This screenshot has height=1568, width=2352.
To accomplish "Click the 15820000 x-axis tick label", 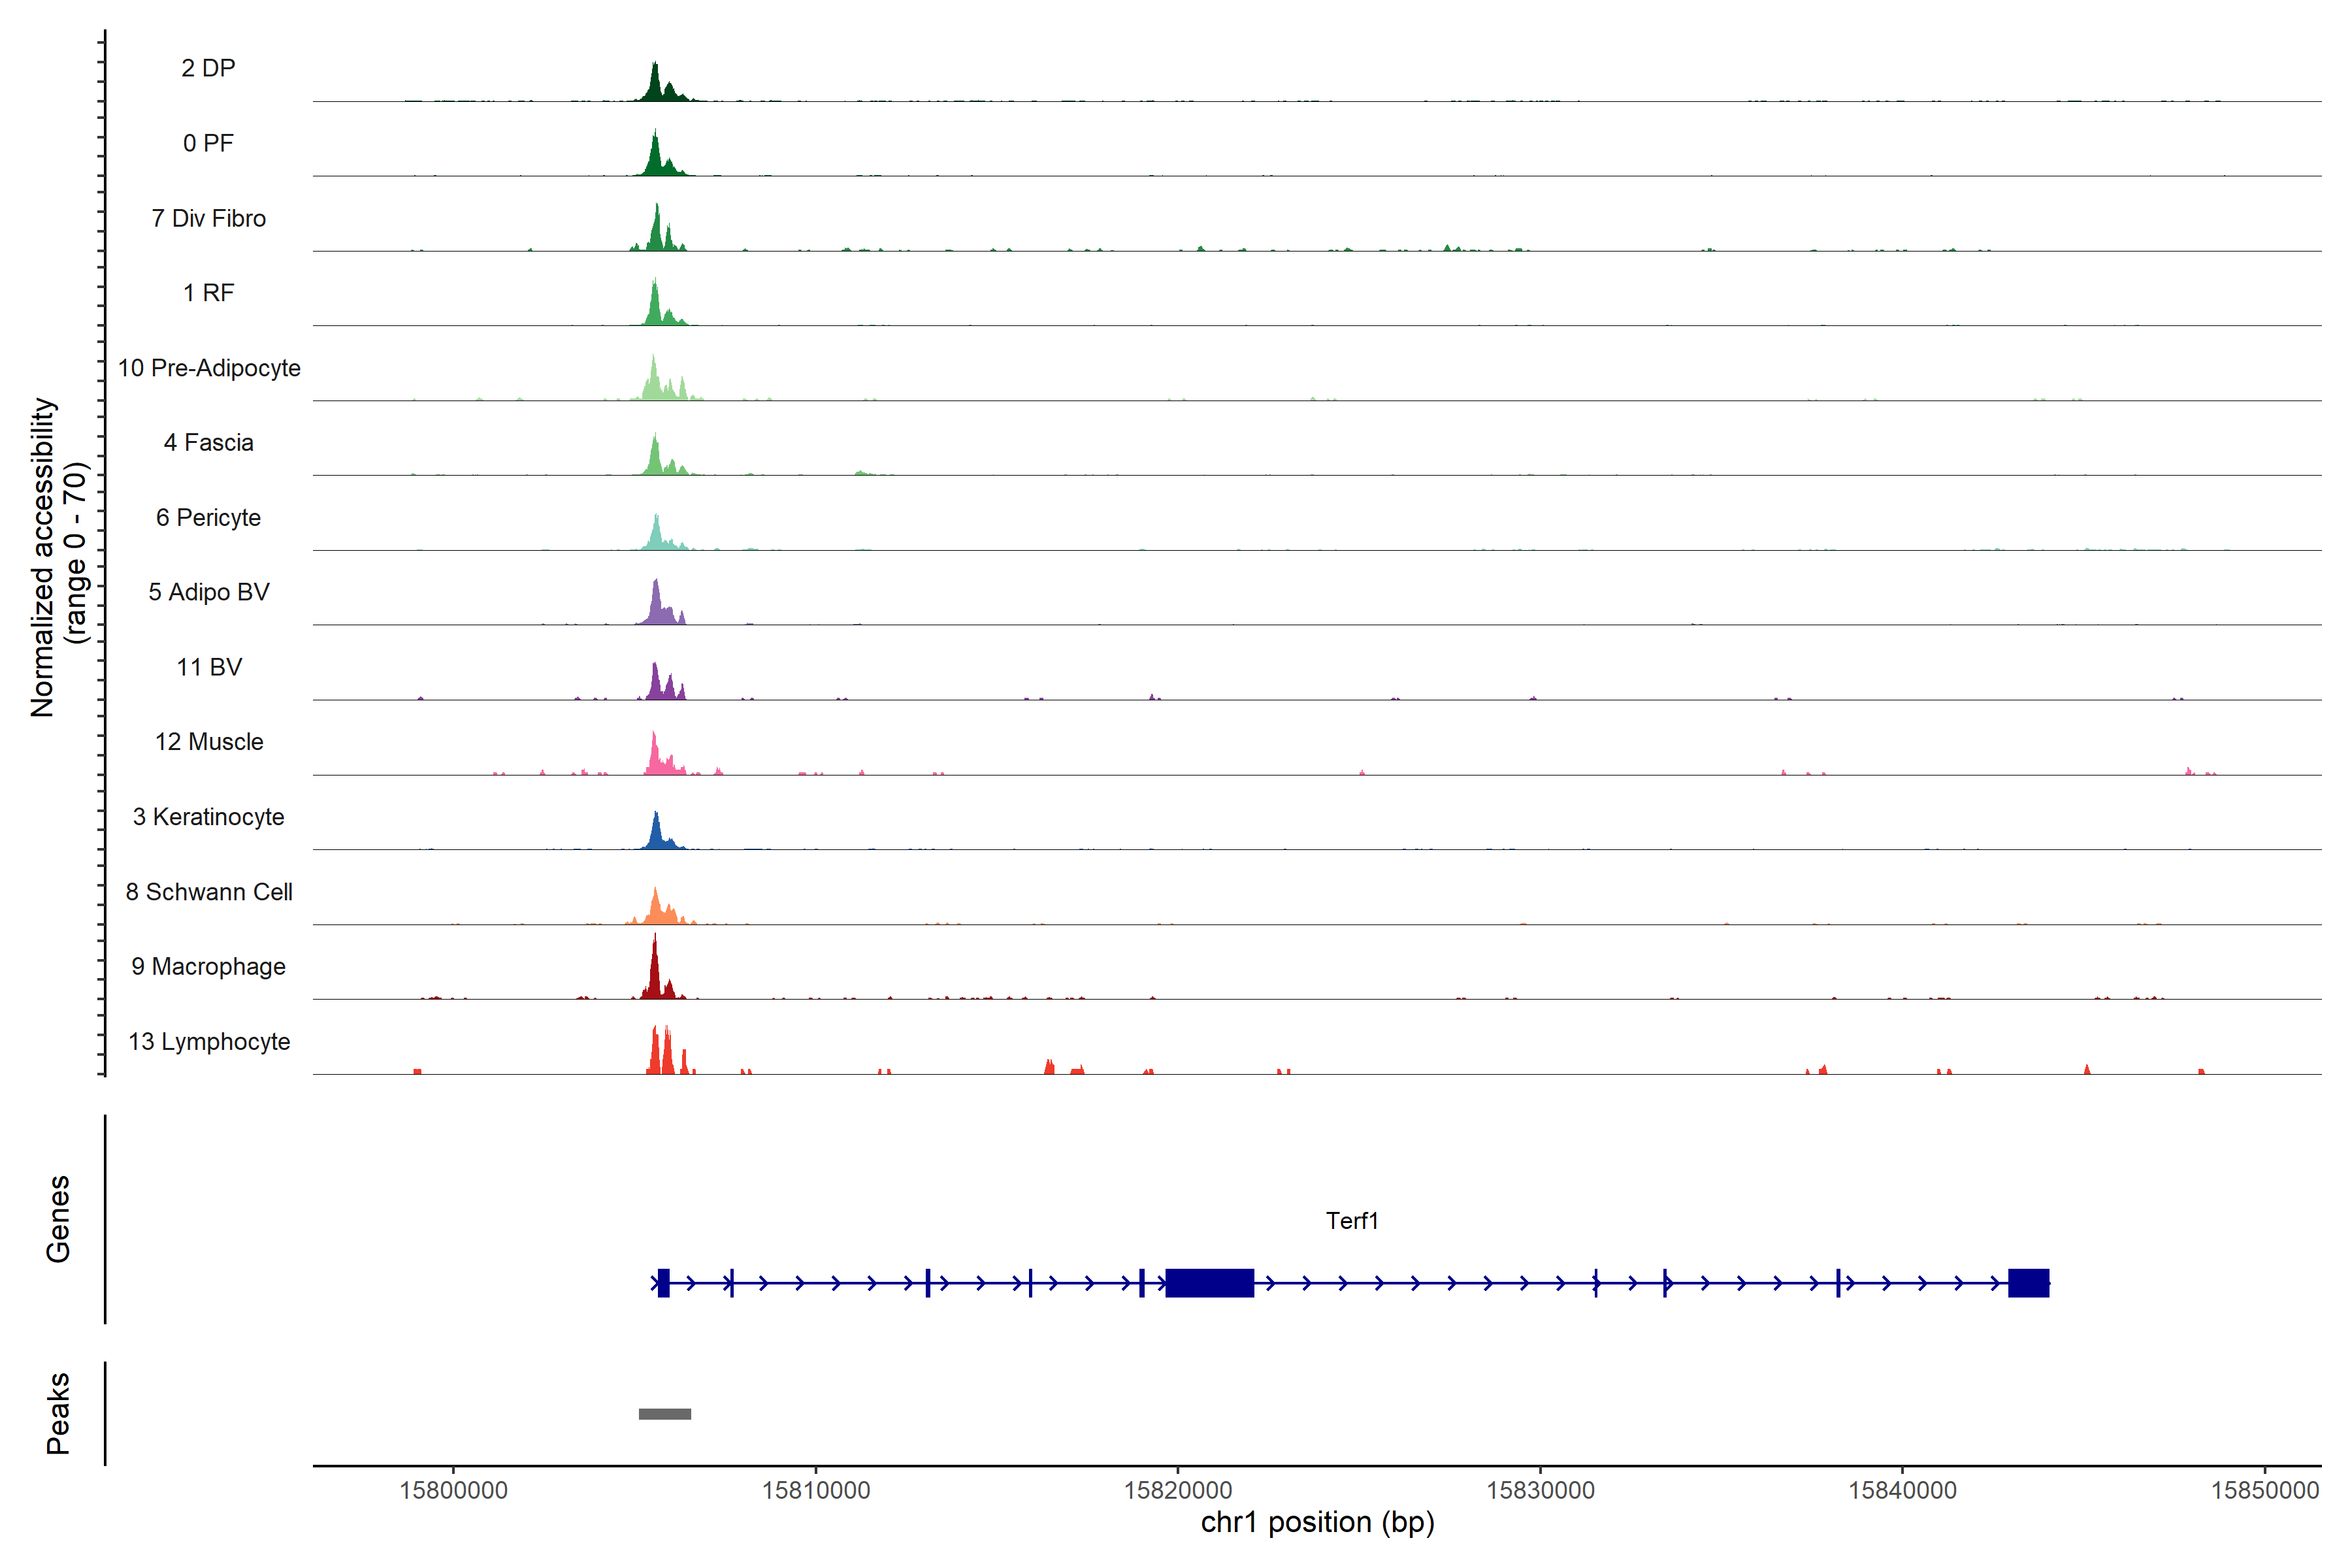I will tap(1178, 1490).
